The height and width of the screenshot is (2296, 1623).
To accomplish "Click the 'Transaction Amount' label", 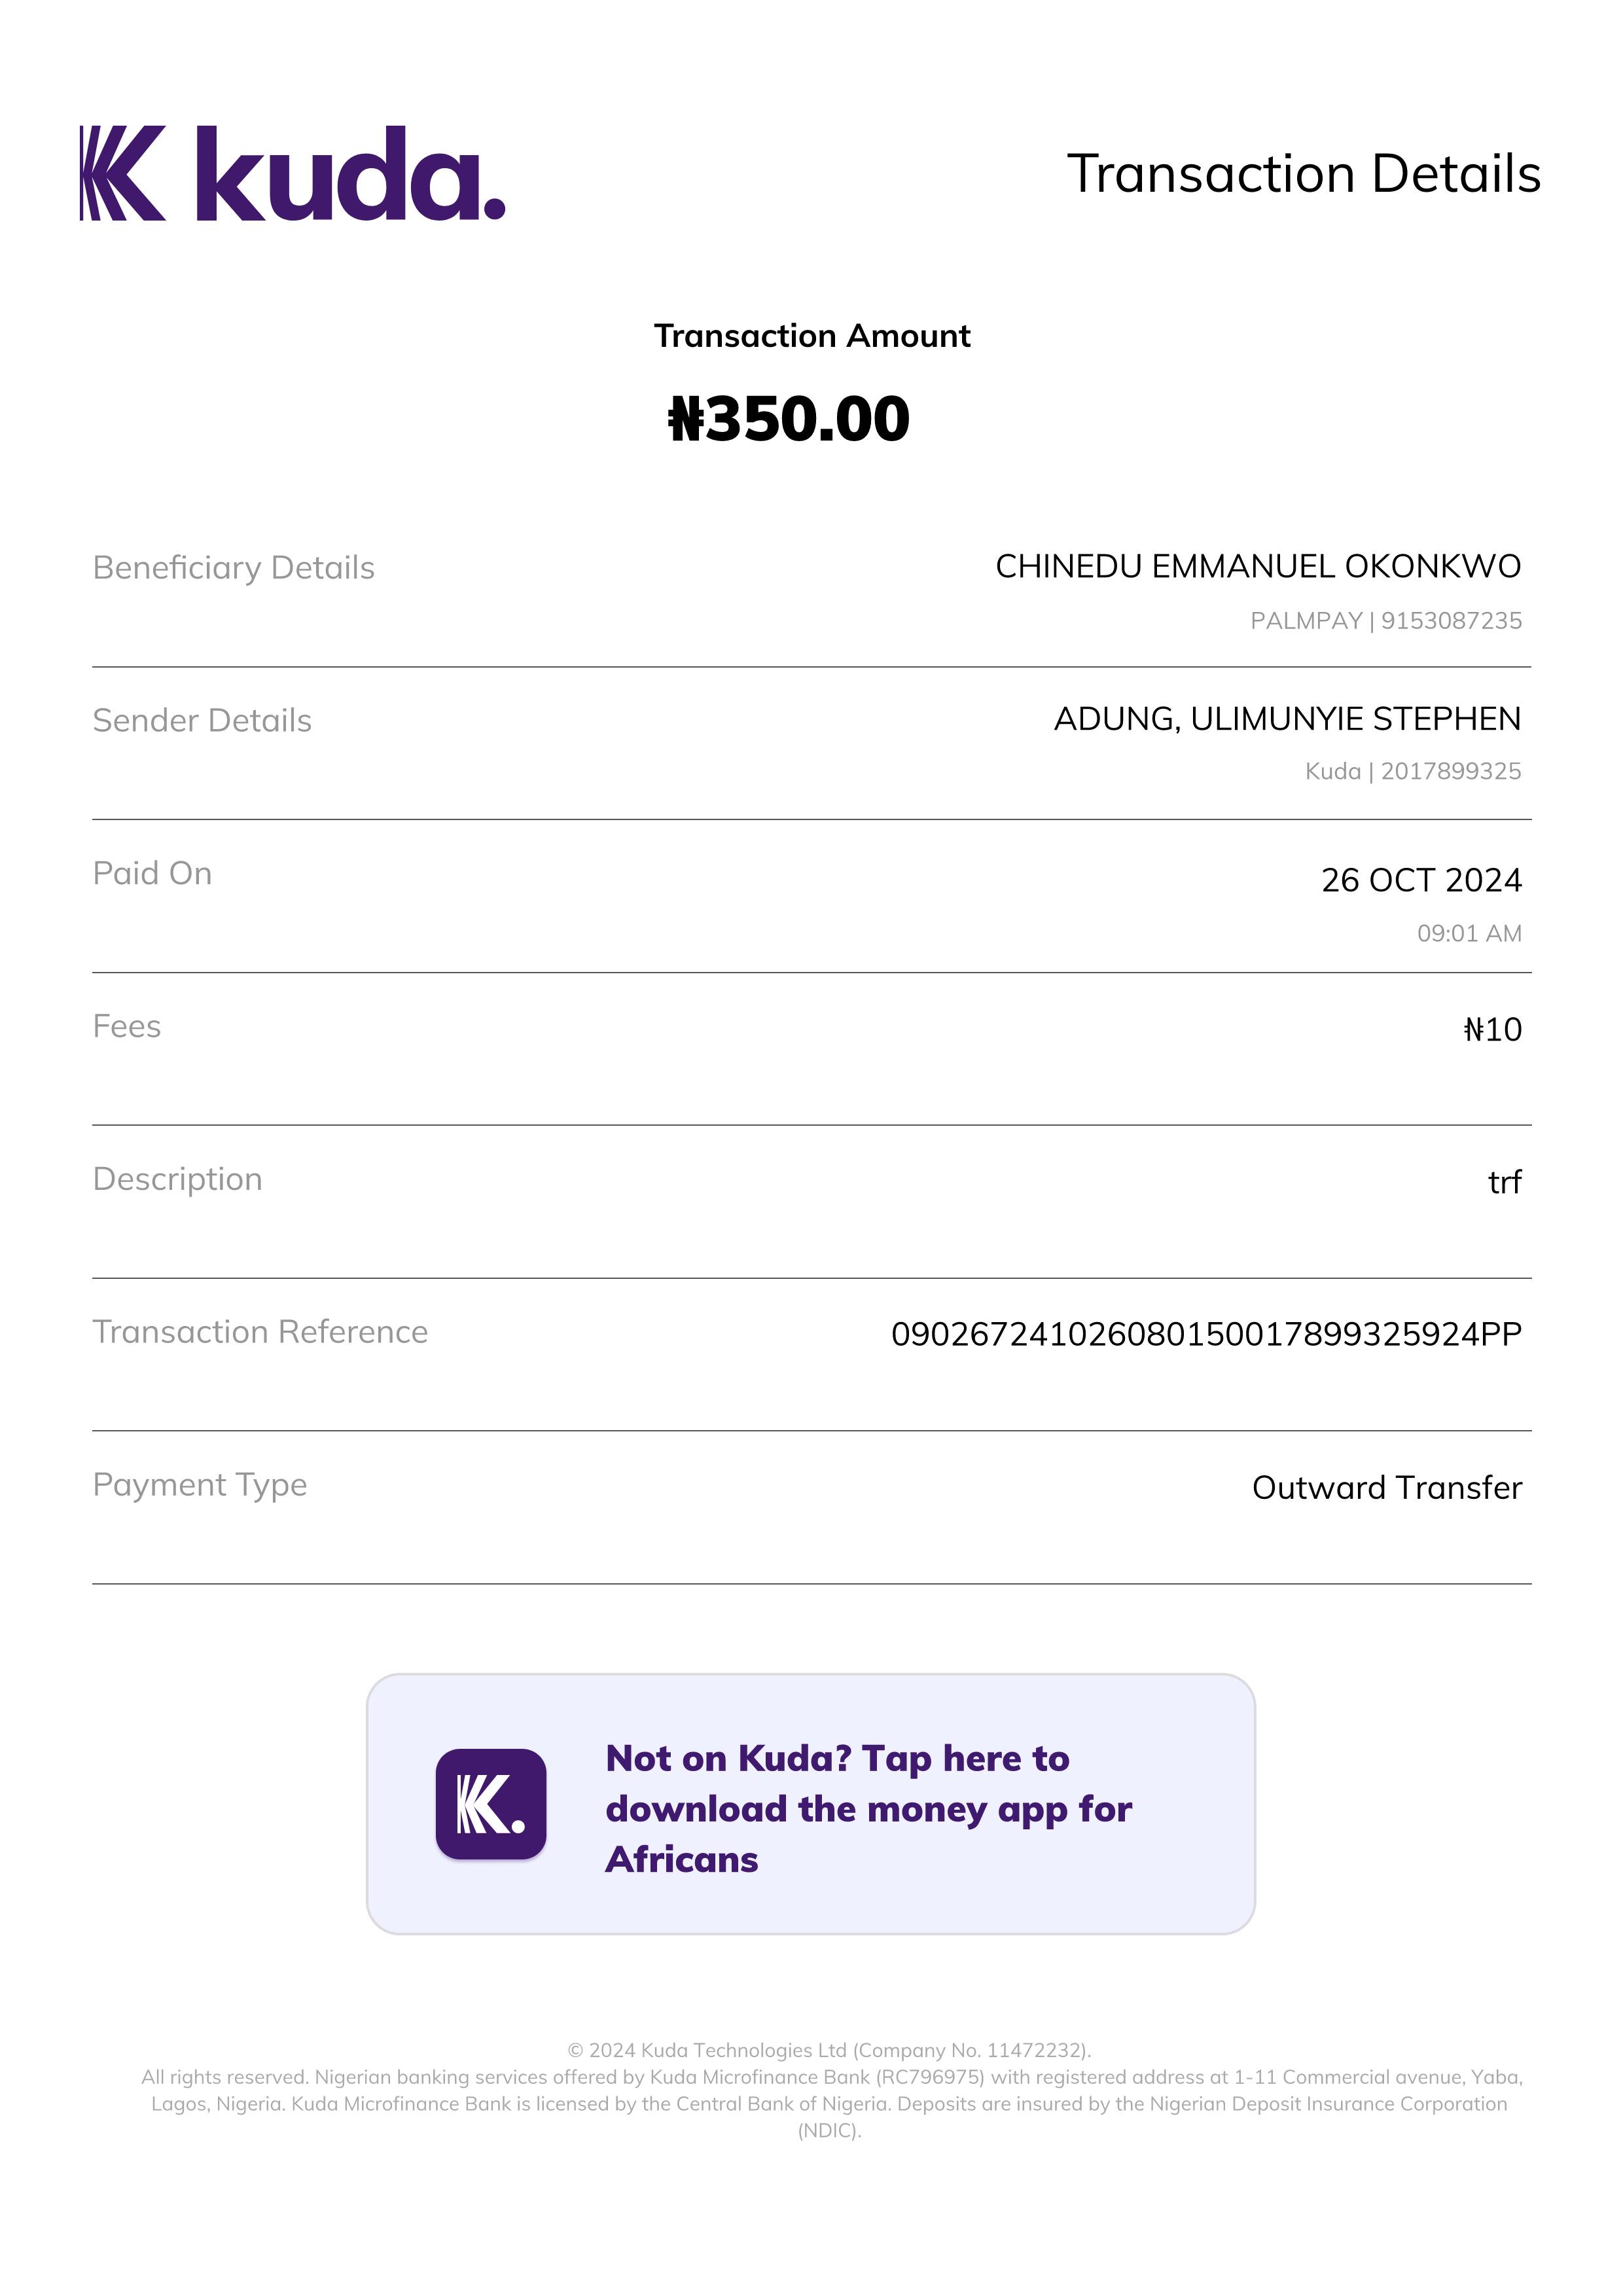I will point(811,336).
